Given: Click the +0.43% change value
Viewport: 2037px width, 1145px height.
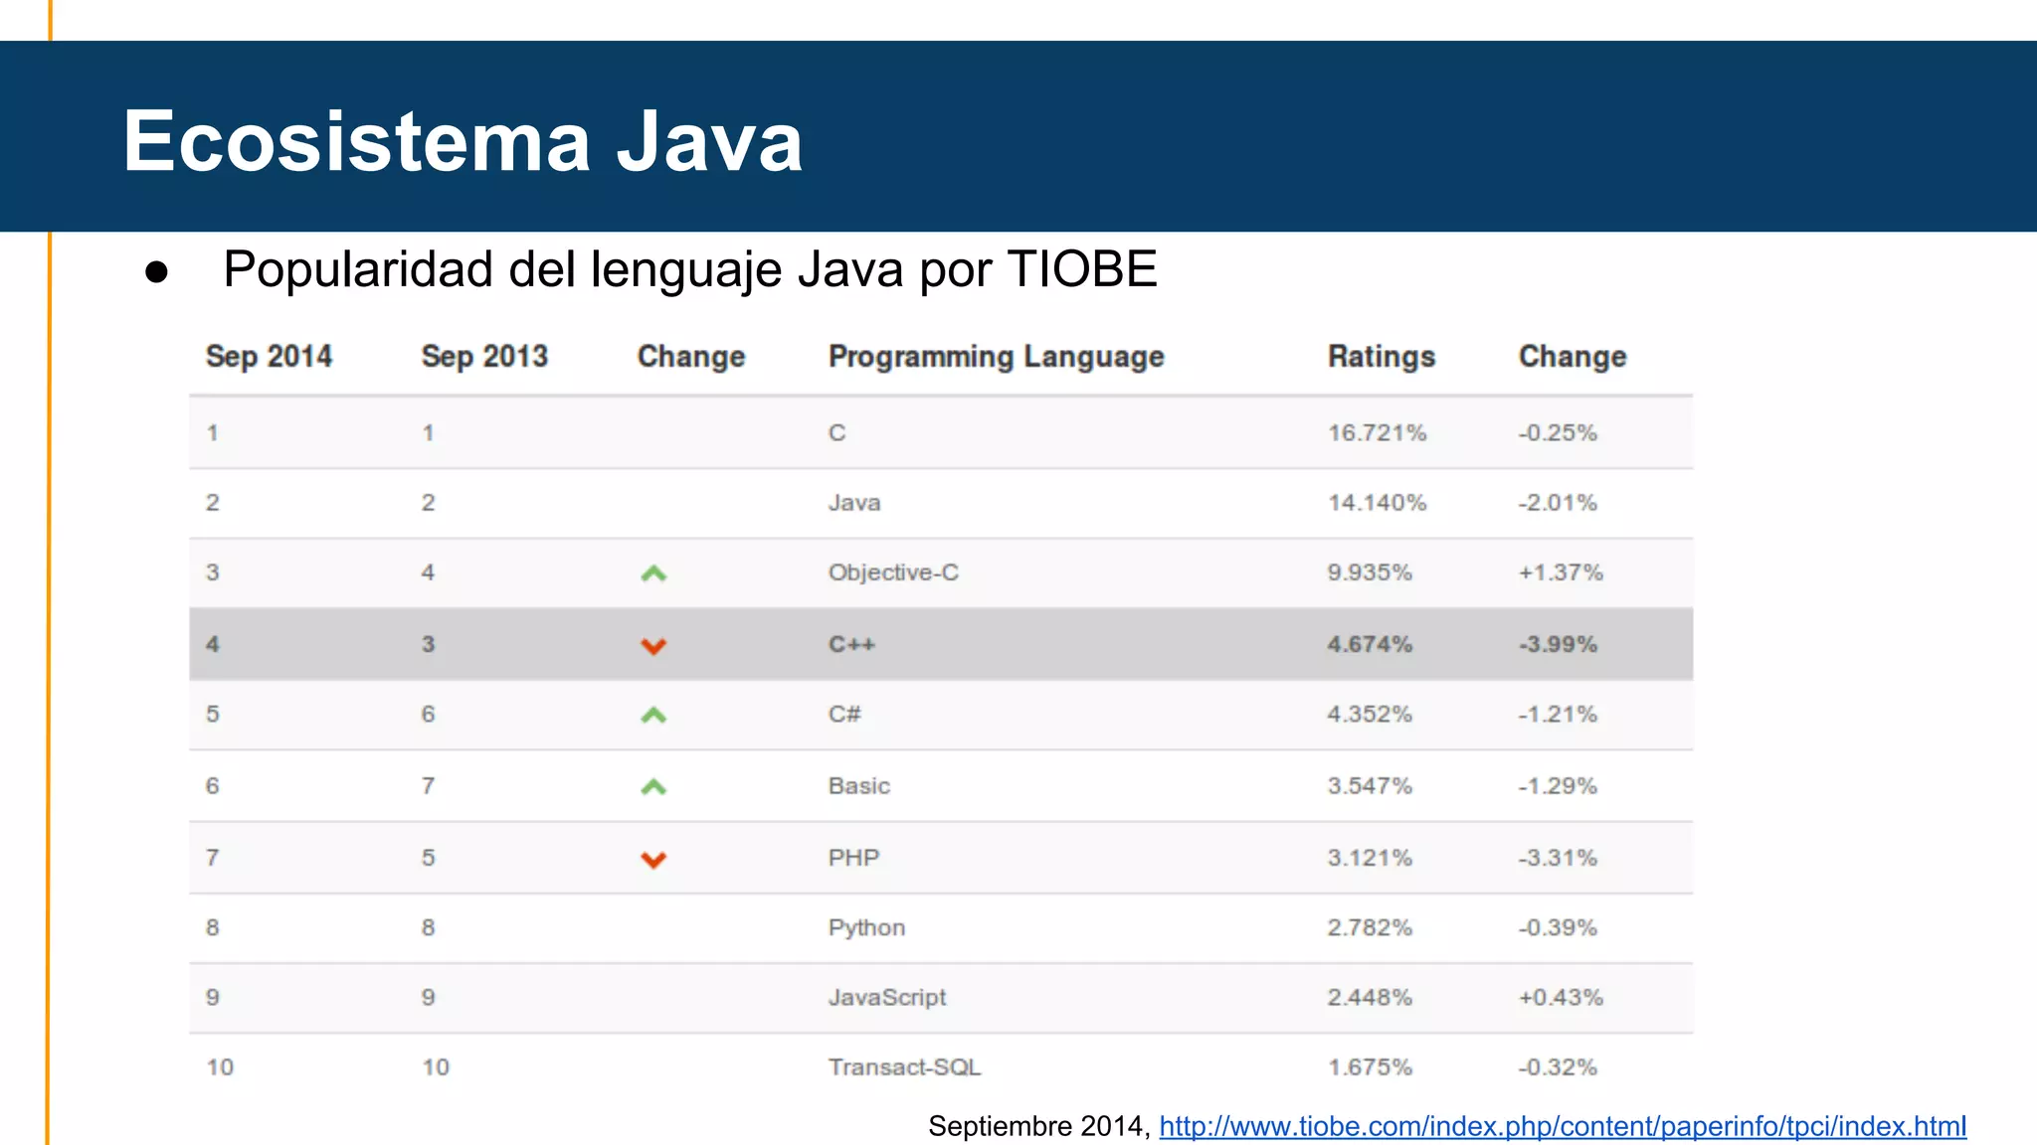Looking at the screenshot, I should point(1561,997).
